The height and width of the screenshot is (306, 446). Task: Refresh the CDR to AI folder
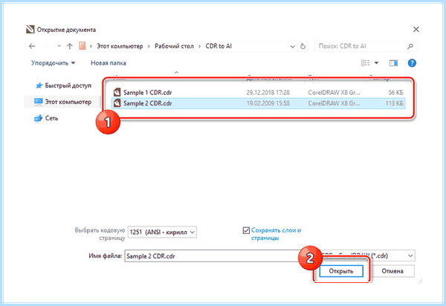click(303, 46)
